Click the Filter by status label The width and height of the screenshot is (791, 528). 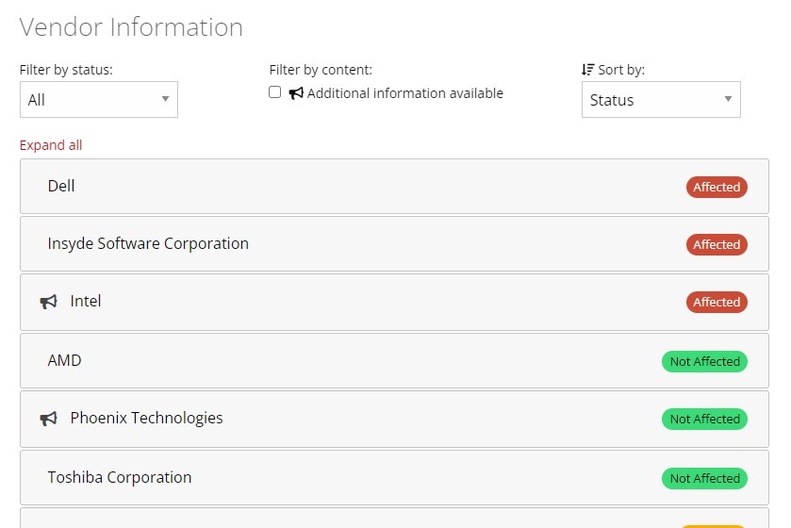(x=66, y=70)
